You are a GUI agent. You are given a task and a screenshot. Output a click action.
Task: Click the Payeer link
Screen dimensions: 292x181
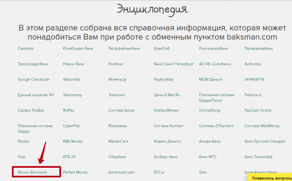23,141
